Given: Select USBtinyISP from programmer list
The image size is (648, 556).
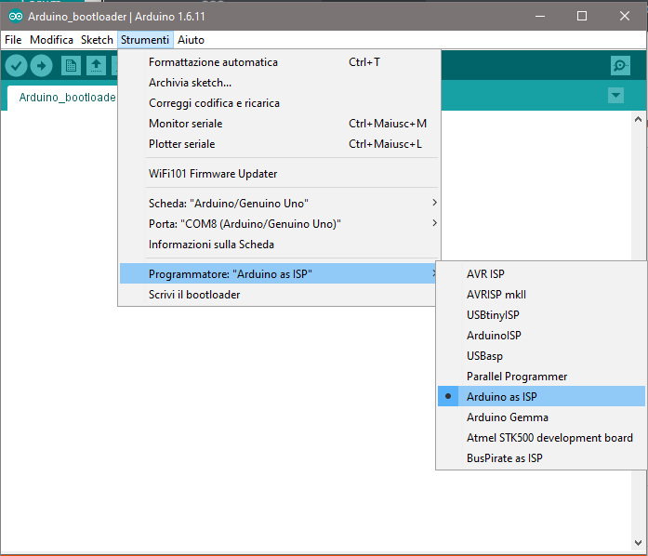Looking at the screenshot, I should coord(541,314).
